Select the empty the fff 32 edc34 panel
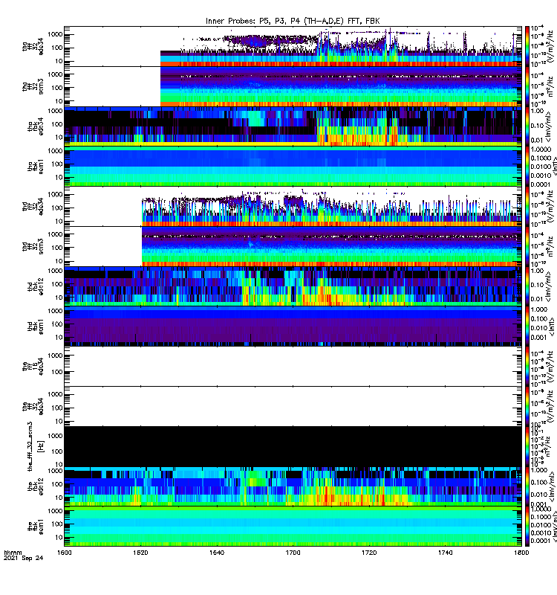This screenshot has height=595, width=557. pos(293,406)
